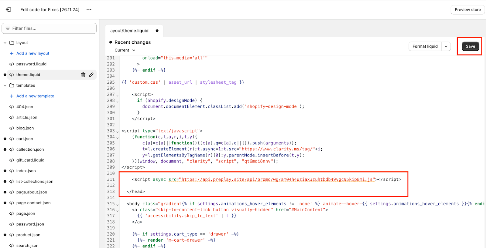The width and height of the screenshot is (486, 248).
Task: Open cart.json file
Action: (x=25, y=139)
